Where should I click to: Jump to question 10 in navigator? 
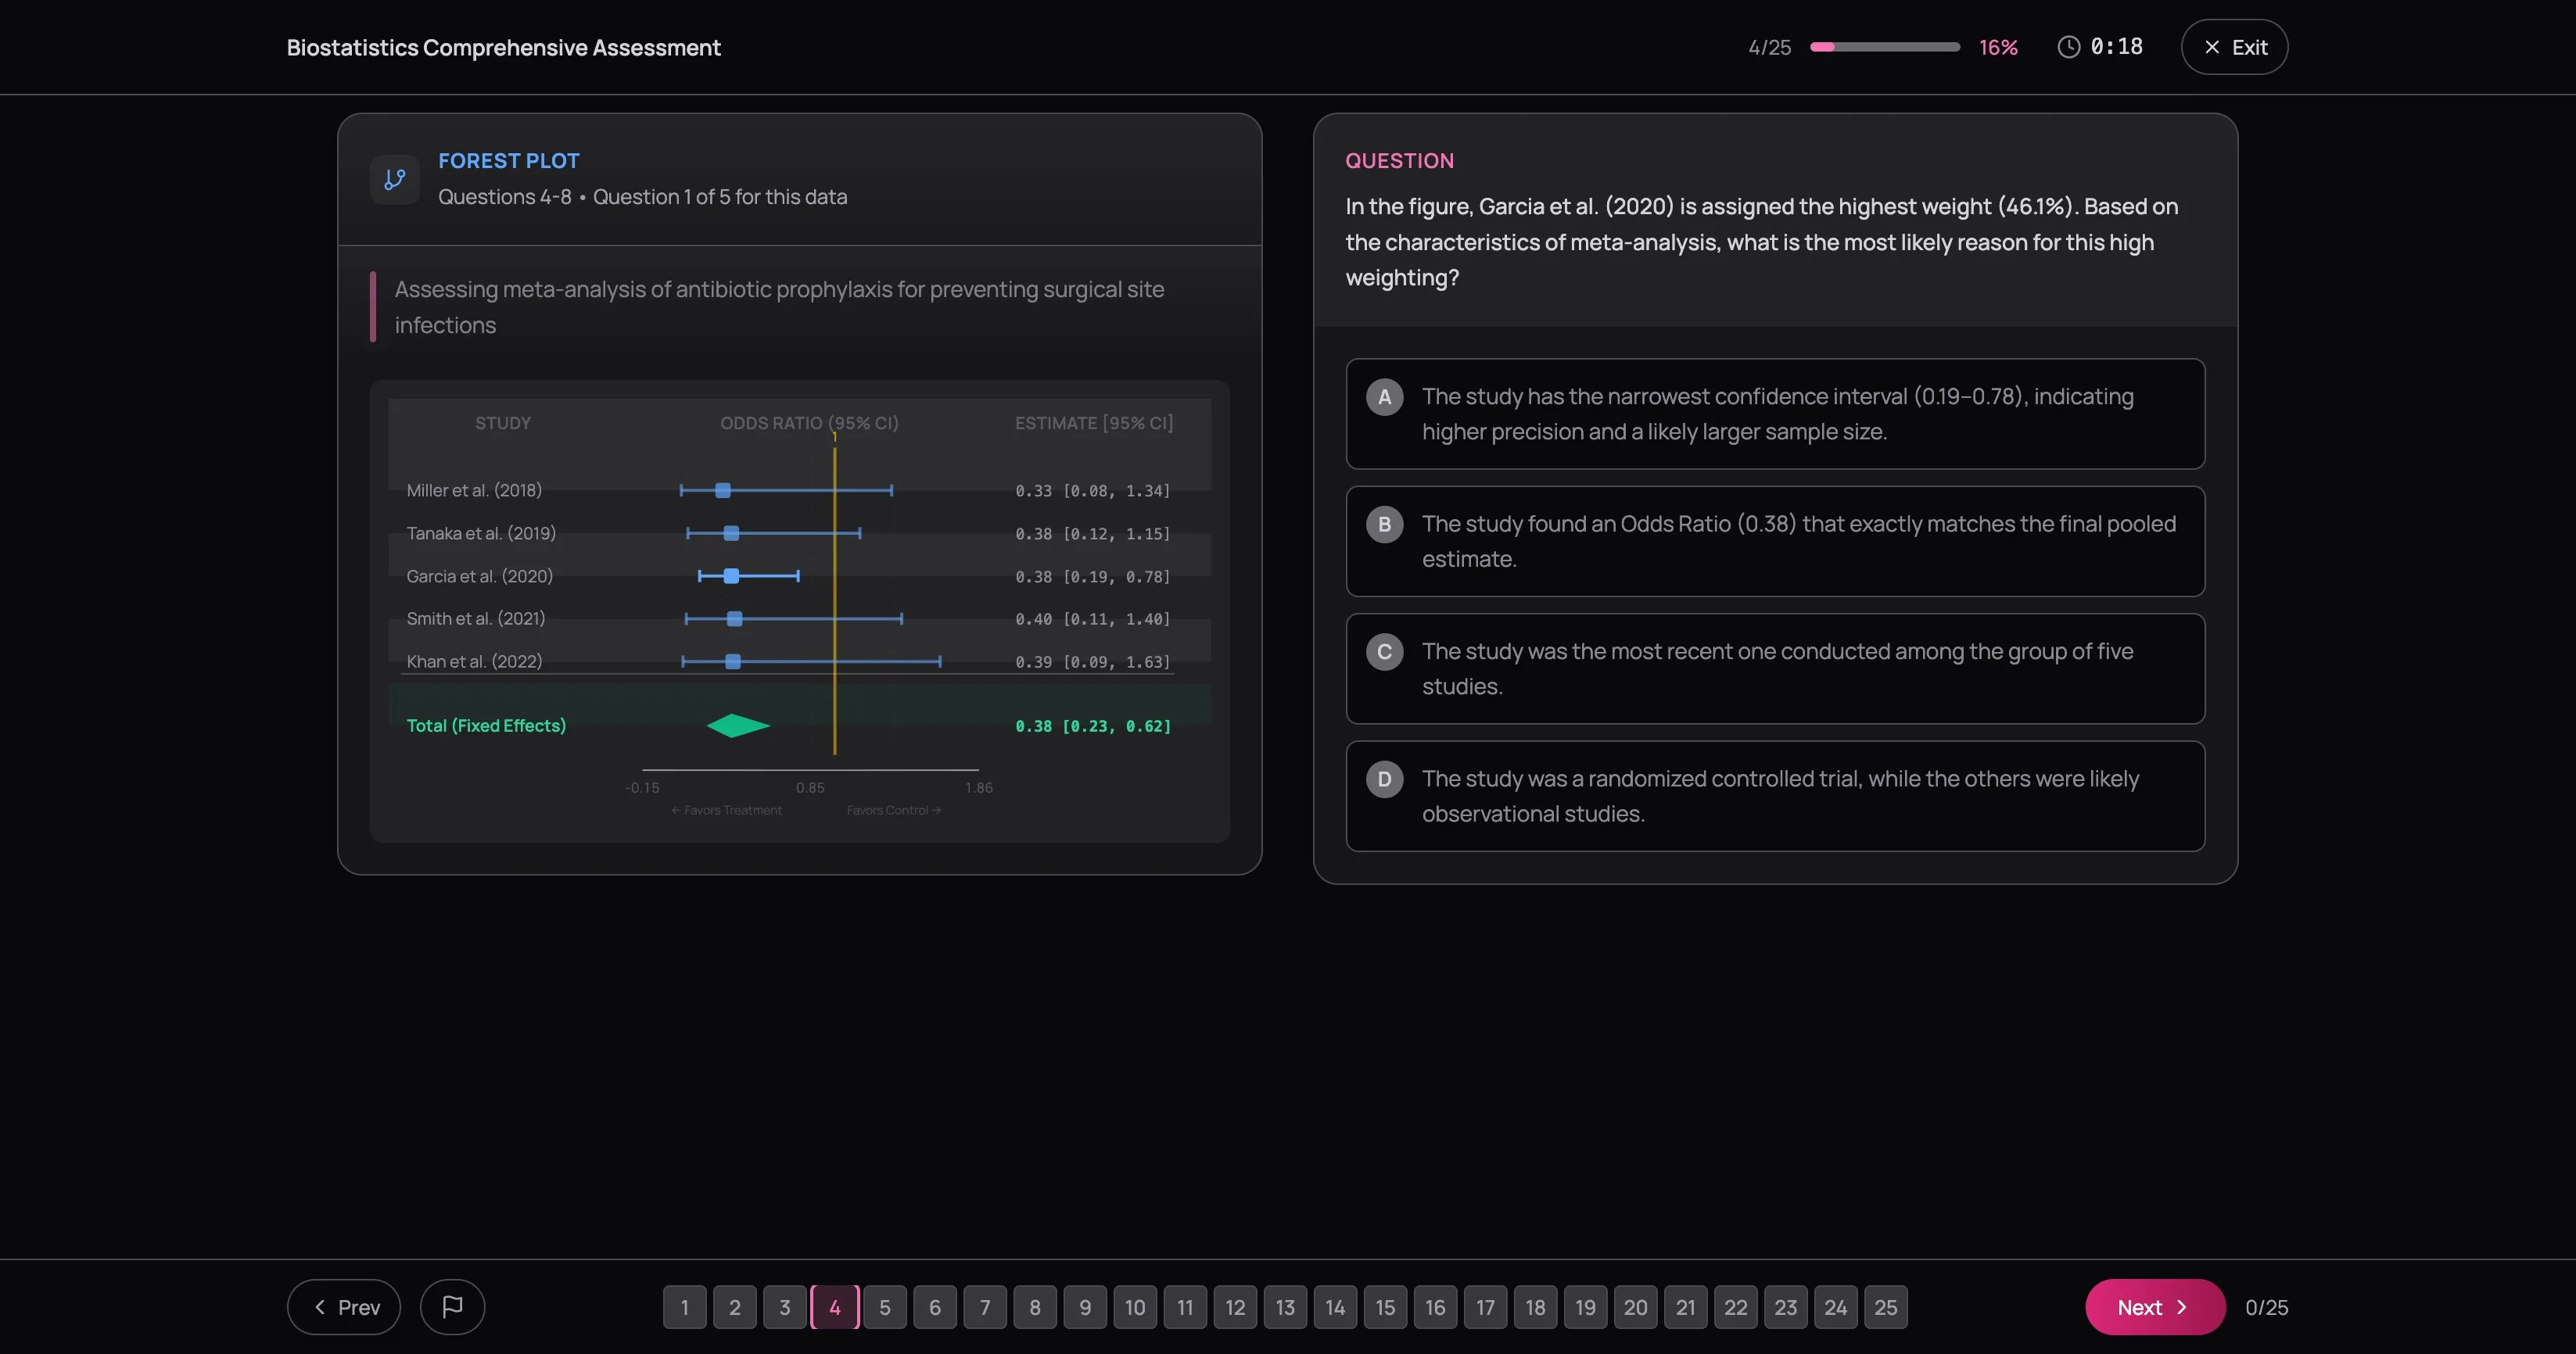(1135, 1307)
